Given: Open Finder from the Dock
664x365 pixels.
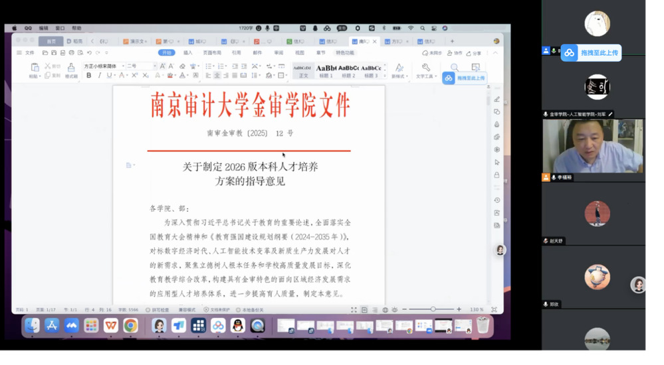Looking at the screenshot, I should coord(32,325).
